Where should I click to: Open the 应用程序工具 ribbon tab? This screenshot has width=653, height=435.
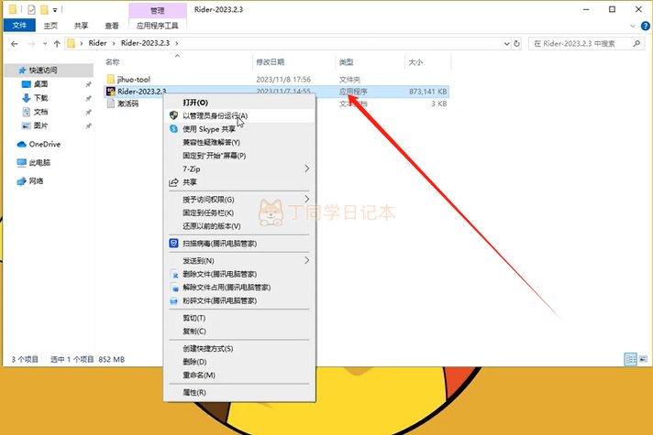click(x=158, y=26)
